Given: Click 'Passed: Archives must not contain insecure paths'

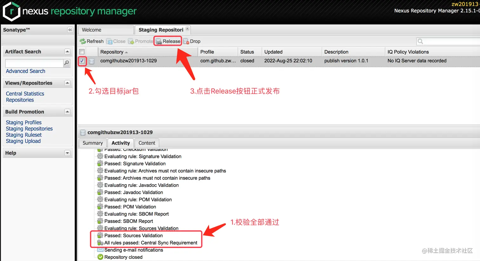Looking at the screenshot, I should coord(157,178).
